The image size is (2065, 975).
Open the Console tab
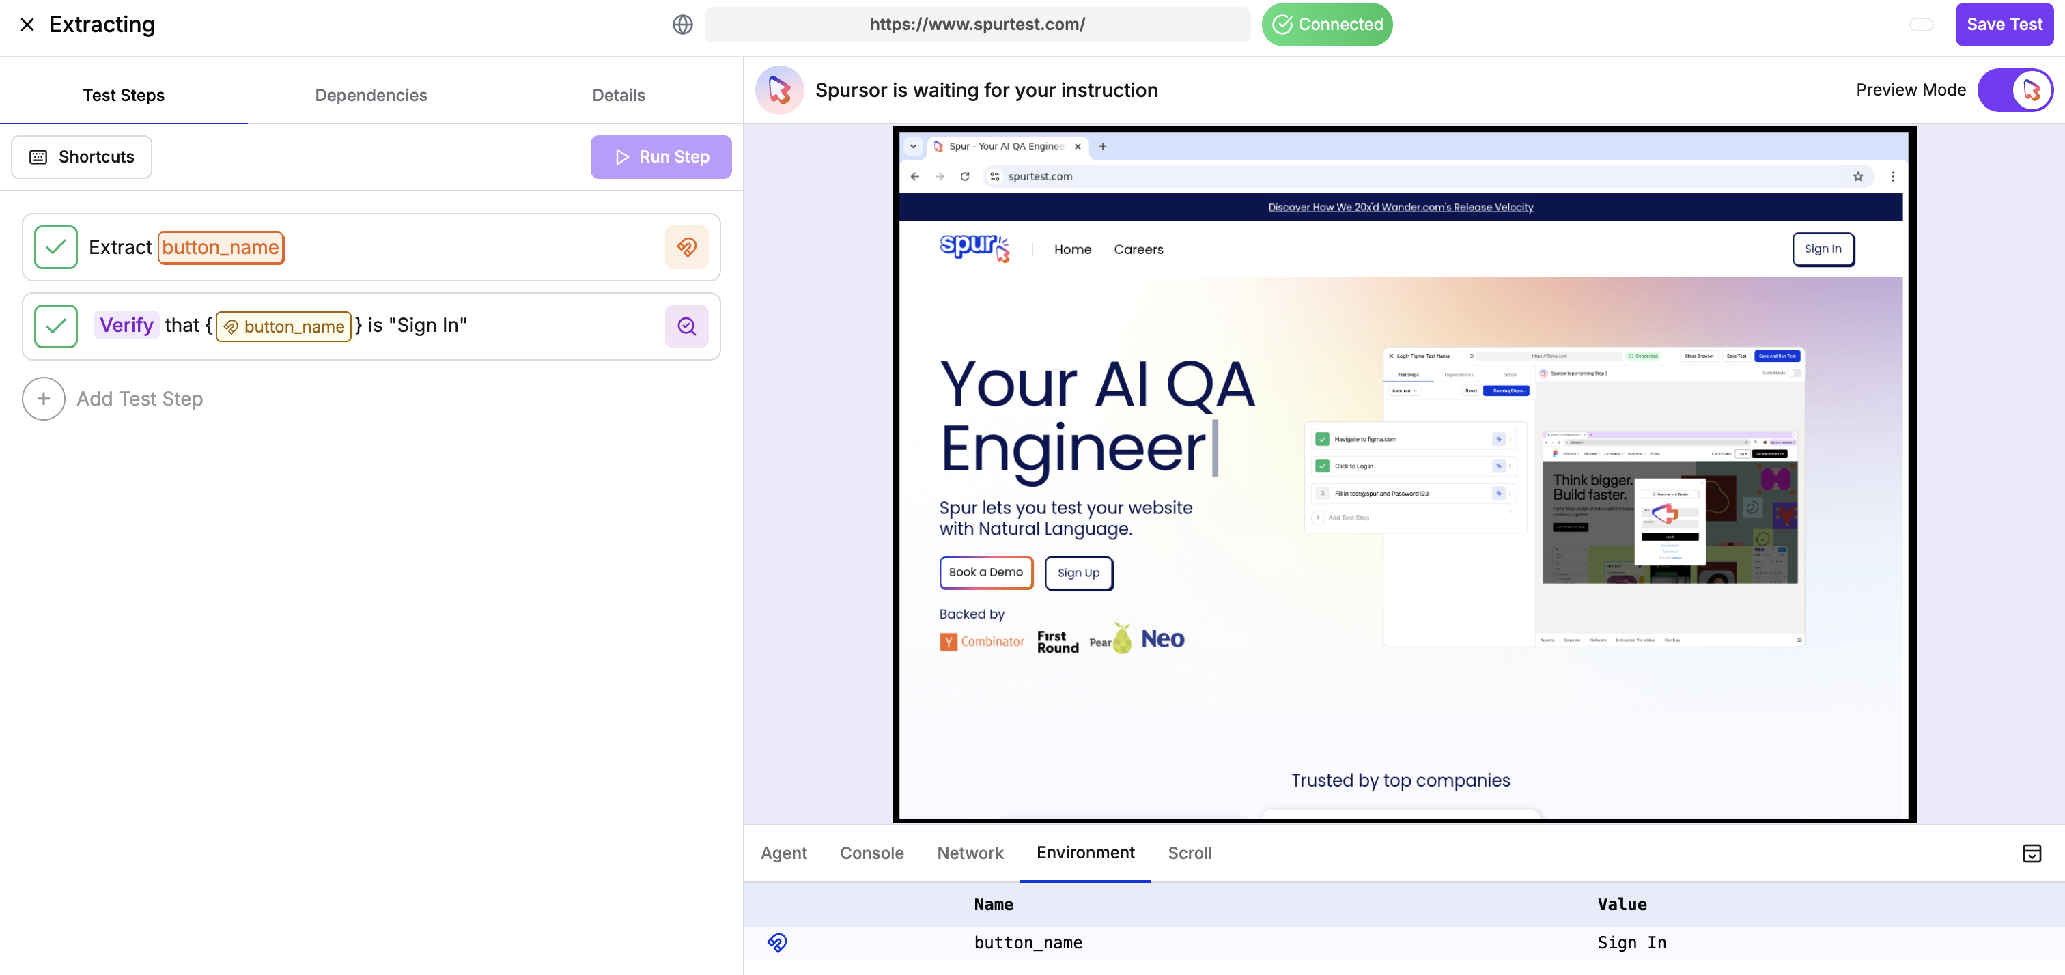[871, 853]
